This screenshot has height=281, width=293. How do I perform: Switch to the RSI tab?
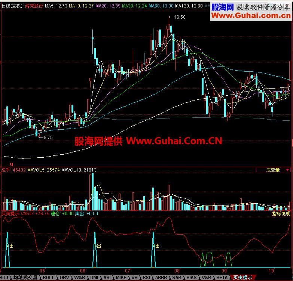tap(146, 278)
